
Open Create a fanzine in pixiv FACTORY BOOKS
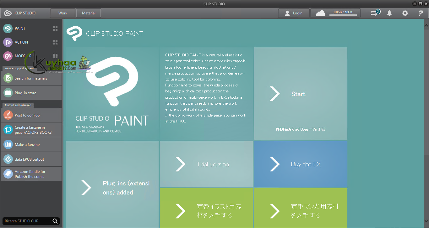point(31,130)
